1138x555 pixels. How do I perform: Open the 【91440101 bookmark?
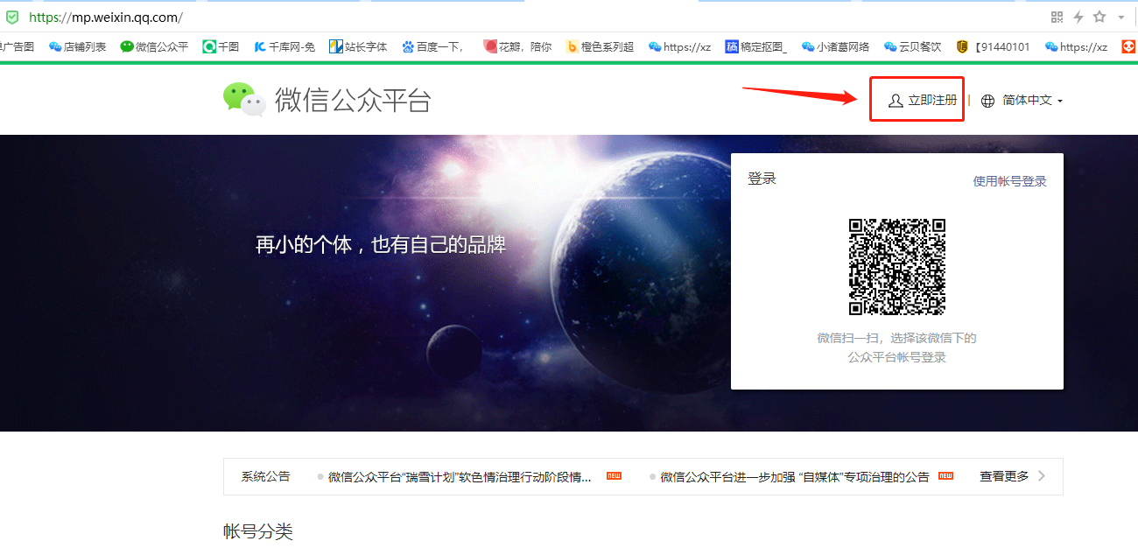[x=993, y=46]
